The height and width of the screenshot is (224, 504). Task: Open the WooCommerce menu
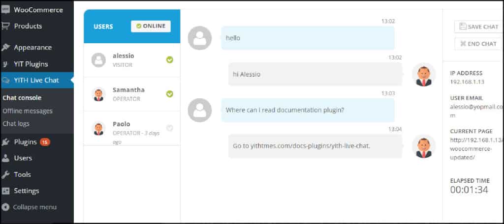click(37, 10)
